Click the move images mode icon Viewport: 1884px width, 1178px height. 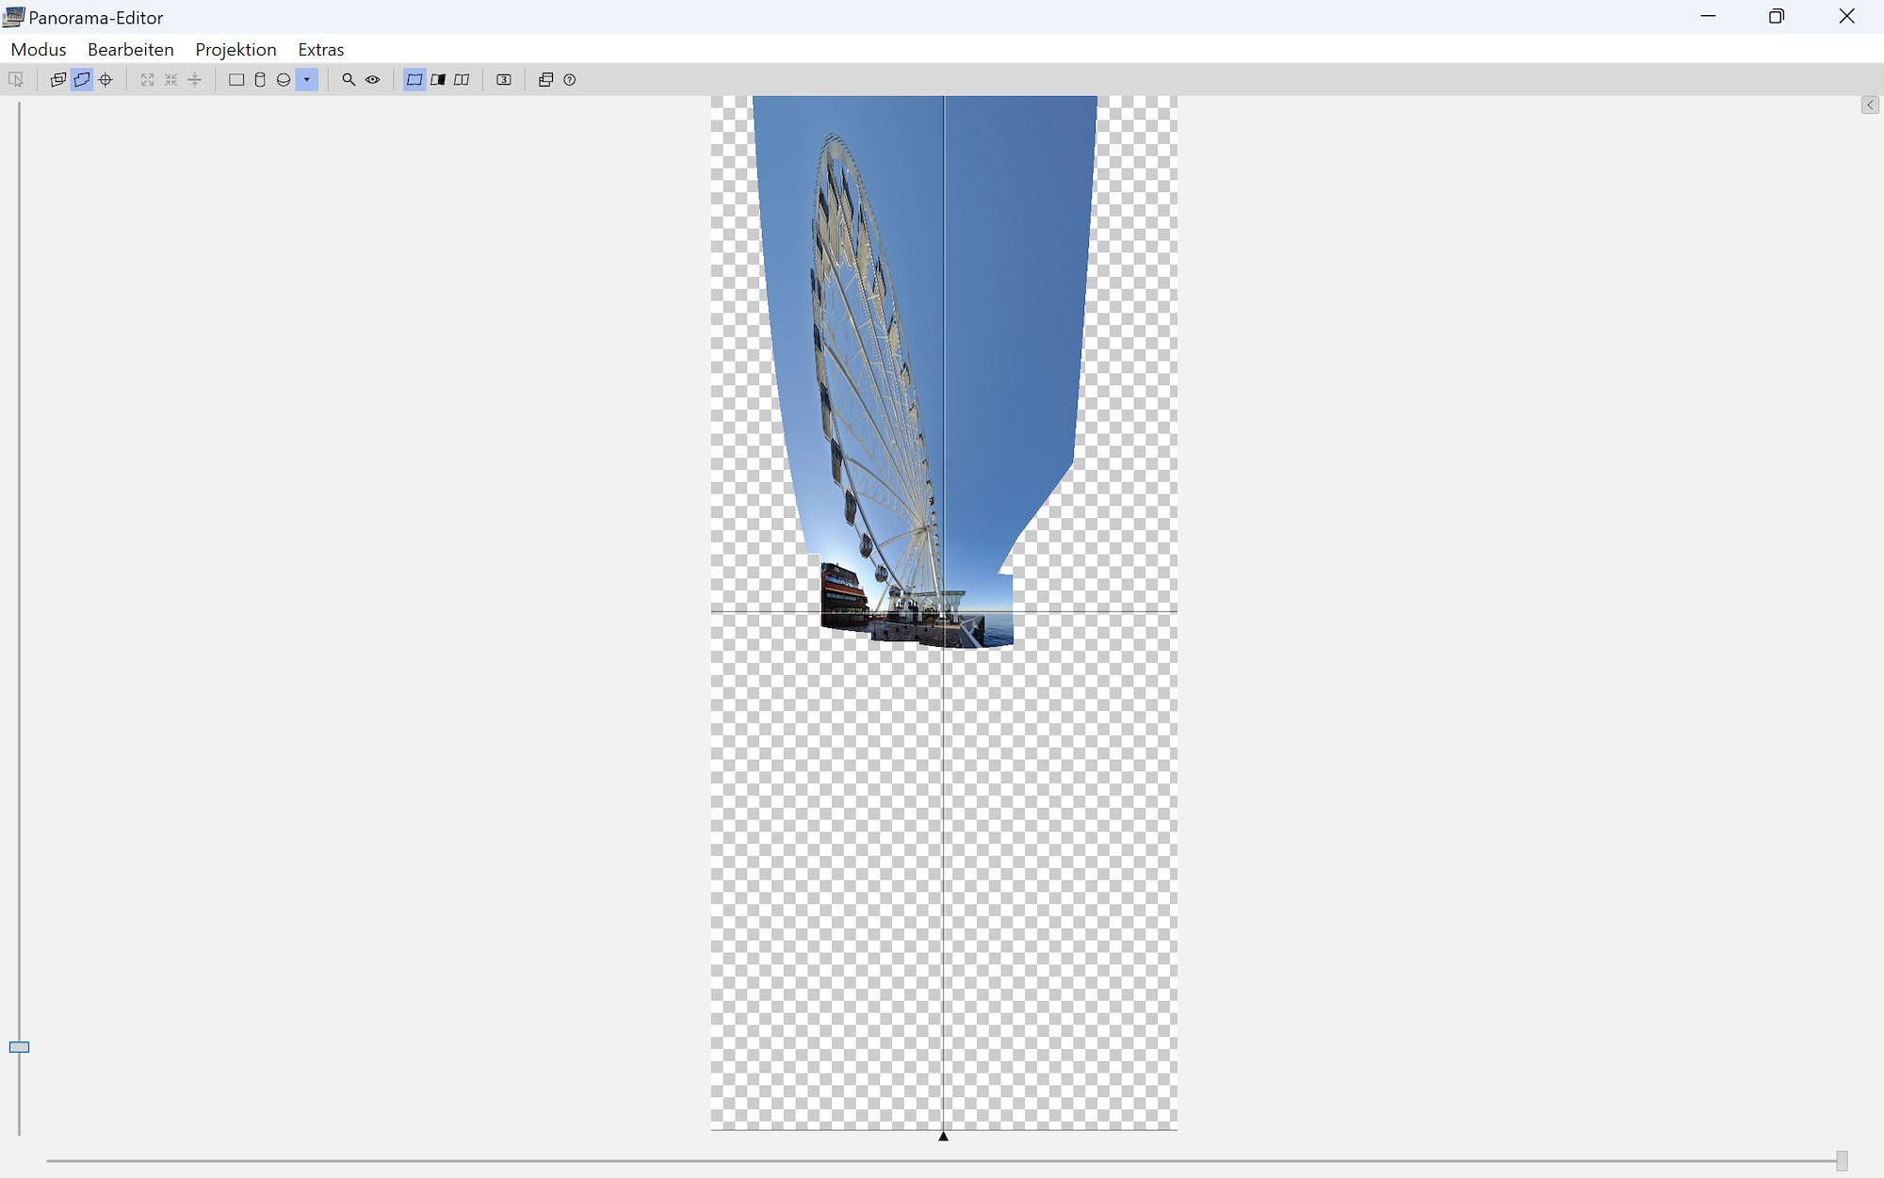click(x=58, y=80)
